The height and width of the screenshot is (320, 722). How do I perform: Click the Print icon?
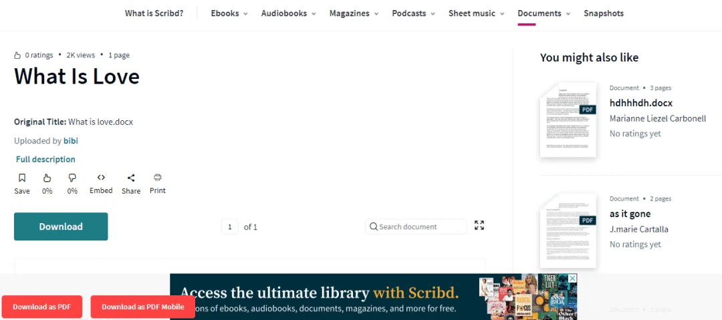pyautogui.click(x=158, y=177)
